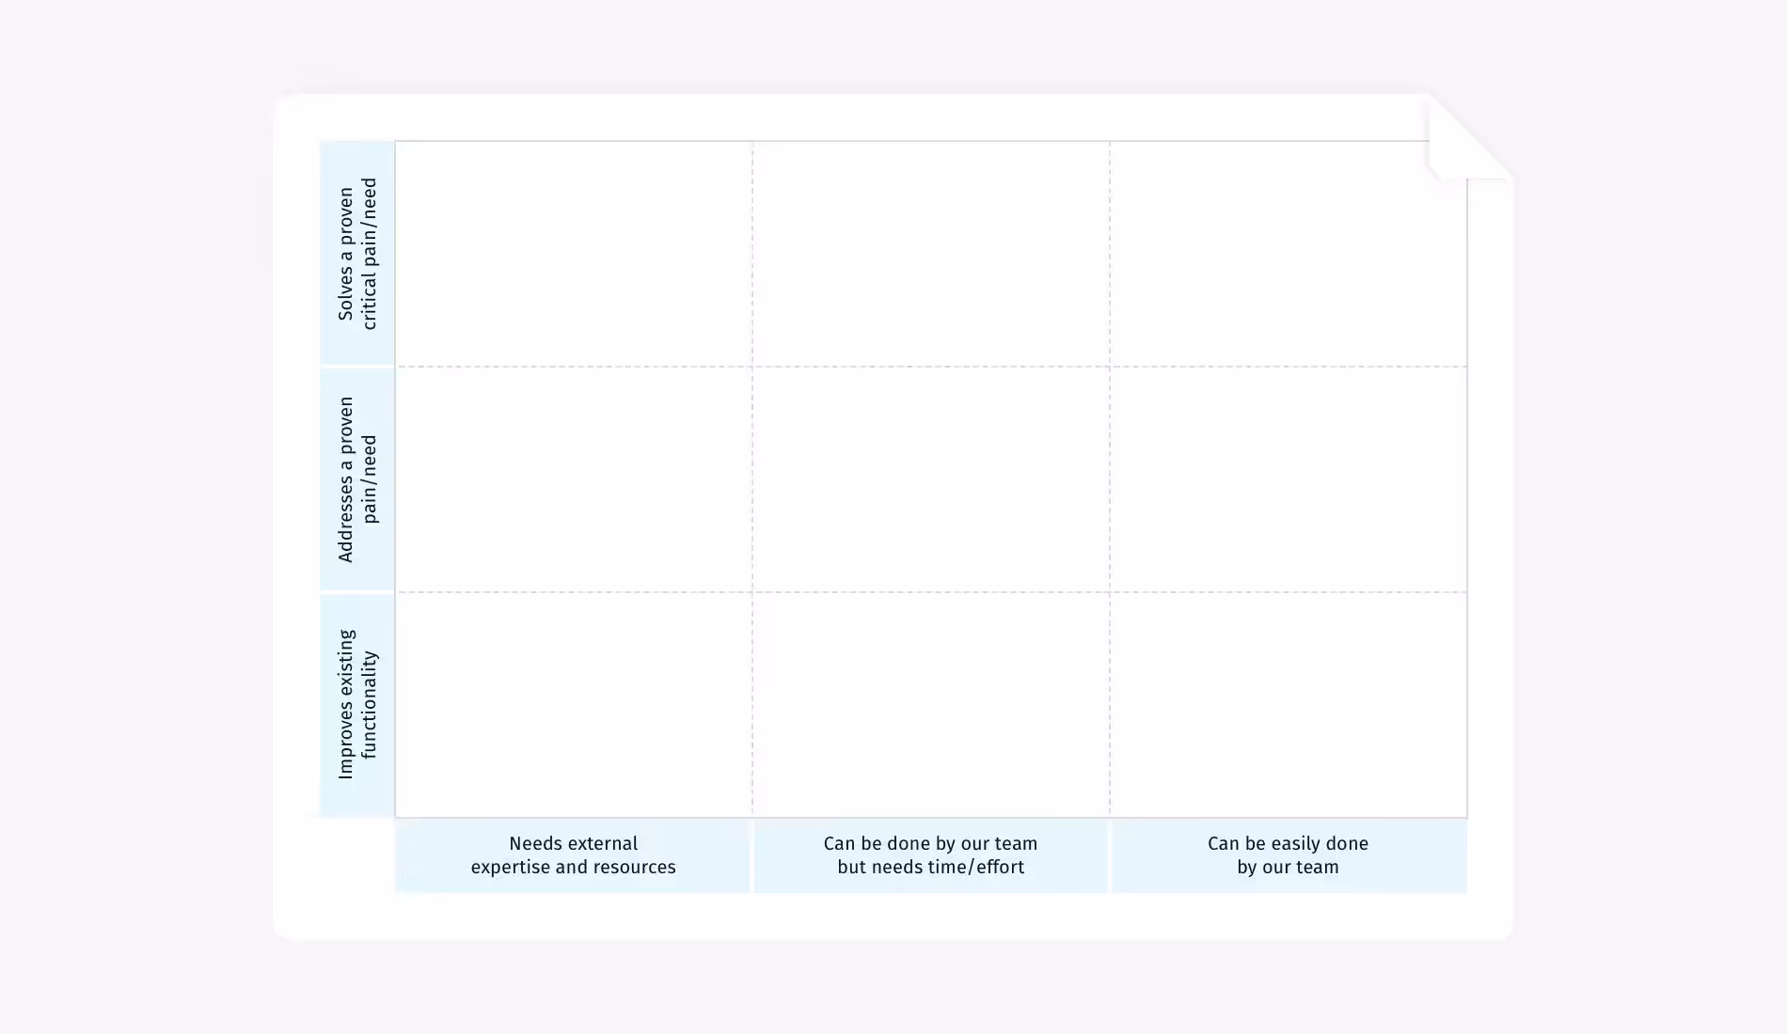This screenshot has height=1034, width=1787.
Task: Select the center cell of the matrix
Action: [931, 479]
